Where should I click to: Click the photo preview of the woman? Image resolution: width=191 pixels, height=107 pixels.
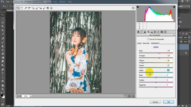click(76, 52)
